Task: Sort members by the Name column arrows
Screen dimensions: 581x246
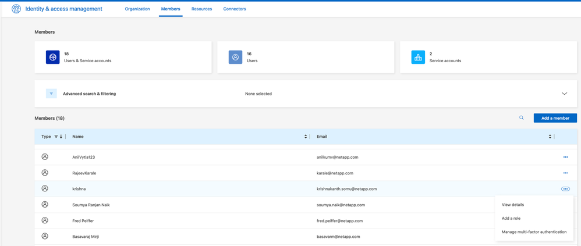Action: tap(306, 137)
